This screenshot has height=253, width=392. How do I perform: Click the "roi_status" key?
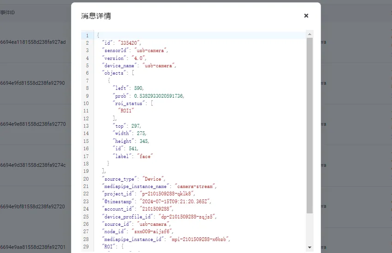point(129,103)
